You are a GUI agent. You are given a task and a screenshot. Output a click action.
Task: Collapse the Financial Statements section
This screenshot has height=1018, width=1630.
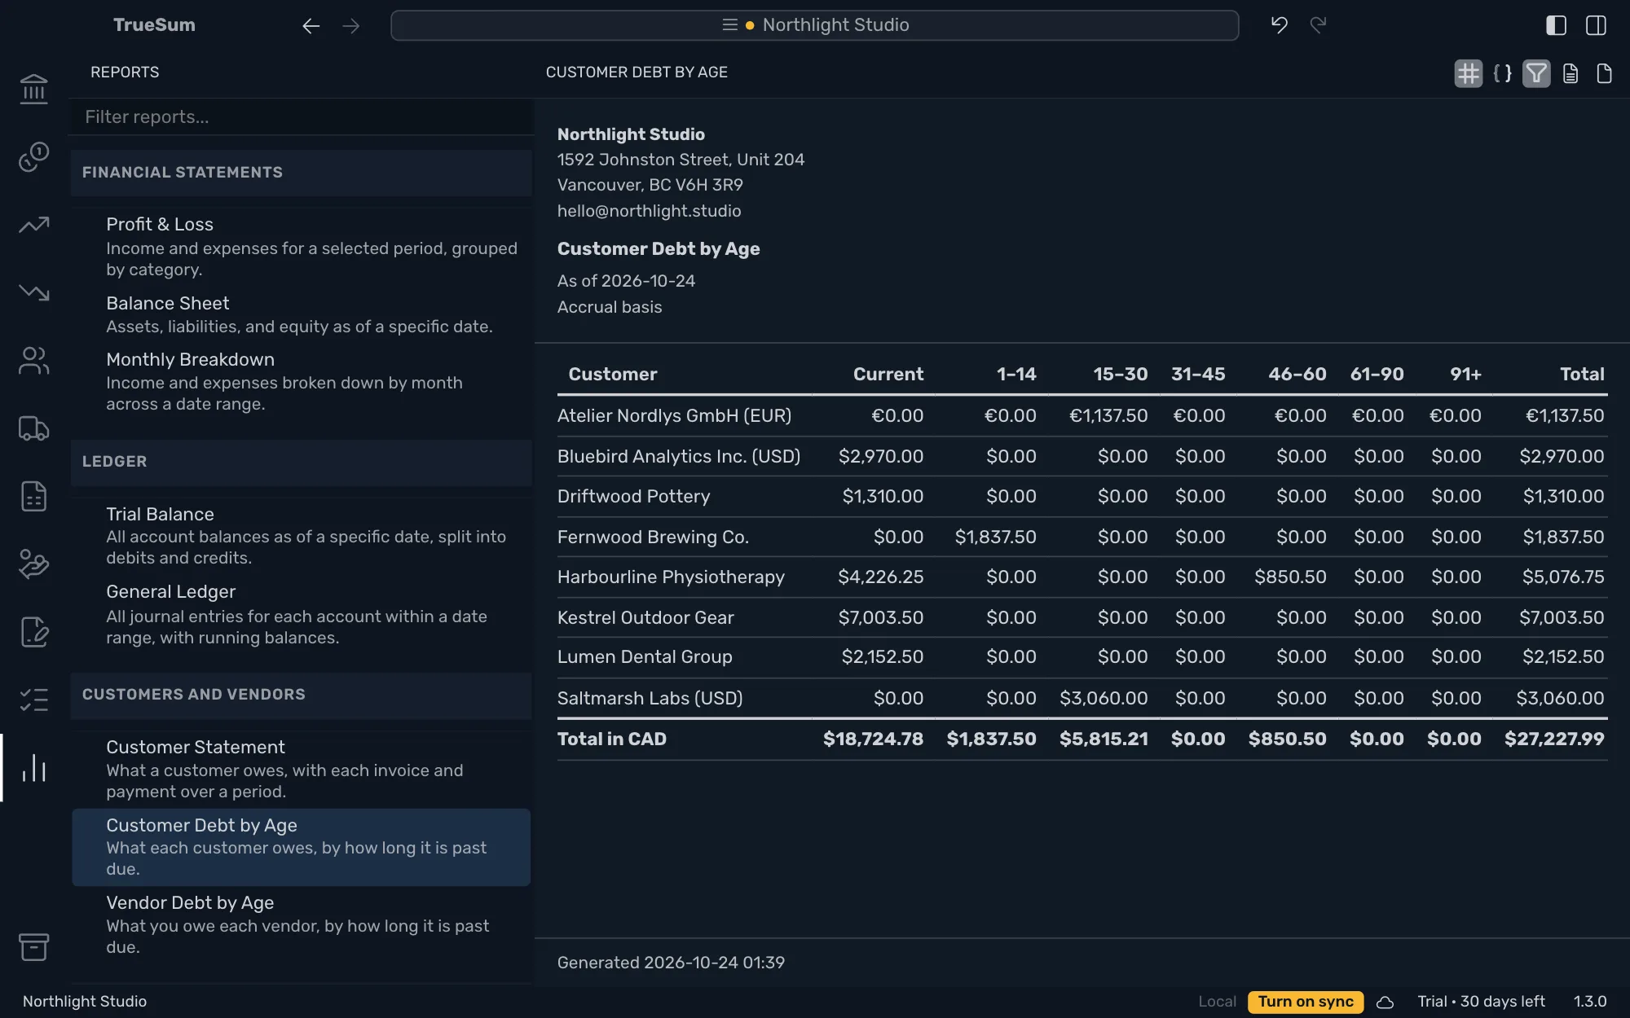click(301, 173)
